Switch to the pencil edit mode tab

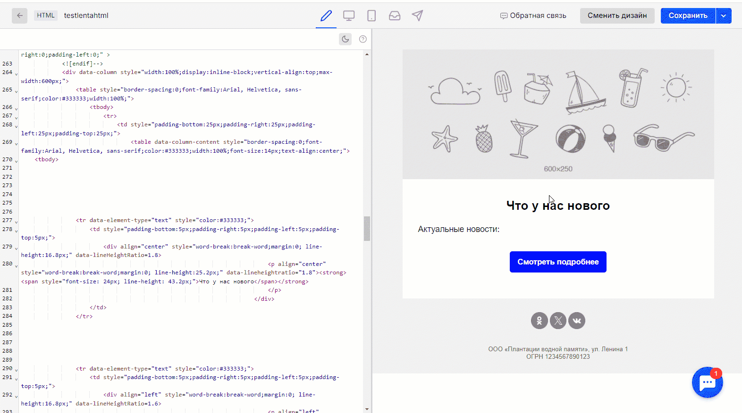(x=326, y=16)
